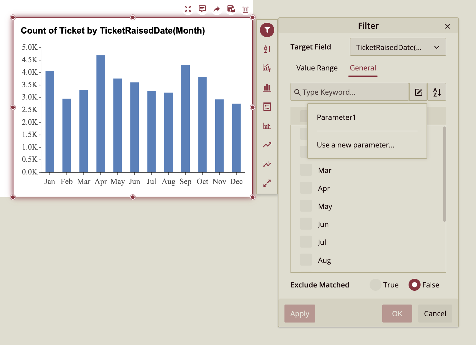476x345 pixels.
Task: Click the chart axis settings icon
Action: [x=267, y=126]
